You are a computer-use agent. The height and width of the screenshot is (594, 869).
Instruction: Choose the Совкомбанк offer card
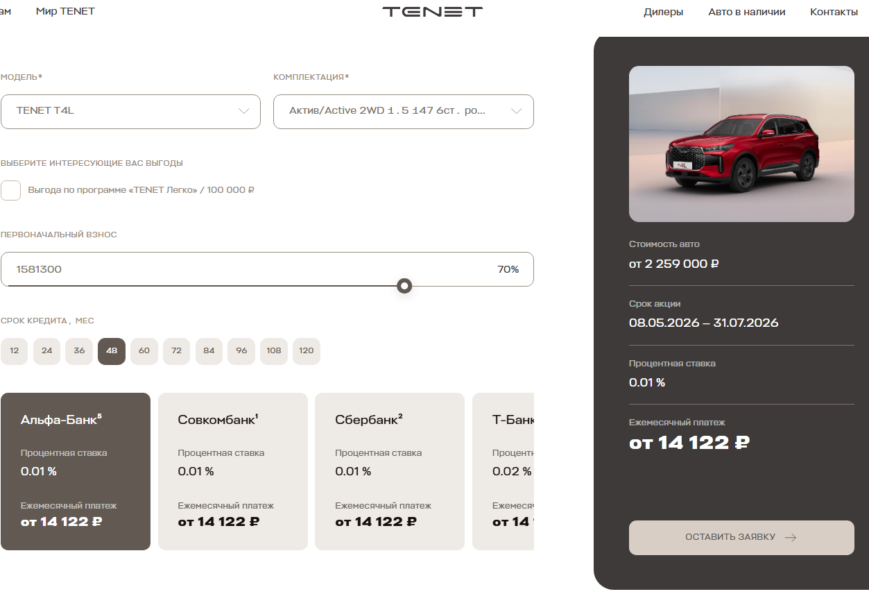coord(233,471)
